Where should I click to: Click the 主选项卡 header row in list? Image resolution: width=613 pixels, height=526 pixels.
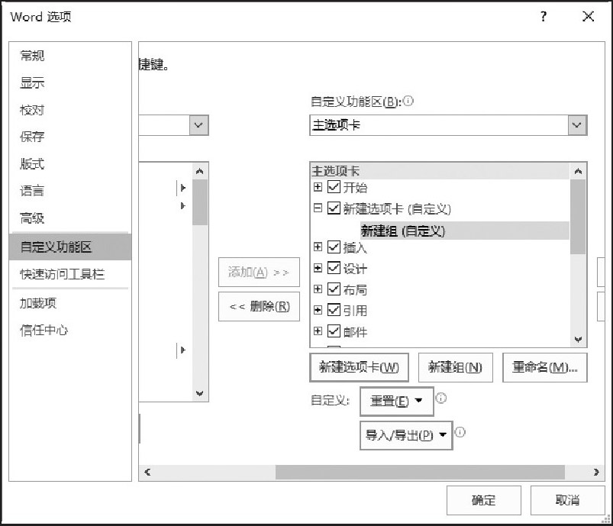(x=440, y=171)
